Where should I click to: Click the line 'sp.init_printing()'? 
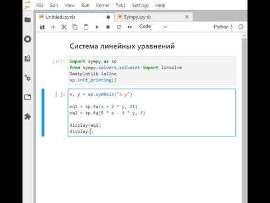(93, 80)
